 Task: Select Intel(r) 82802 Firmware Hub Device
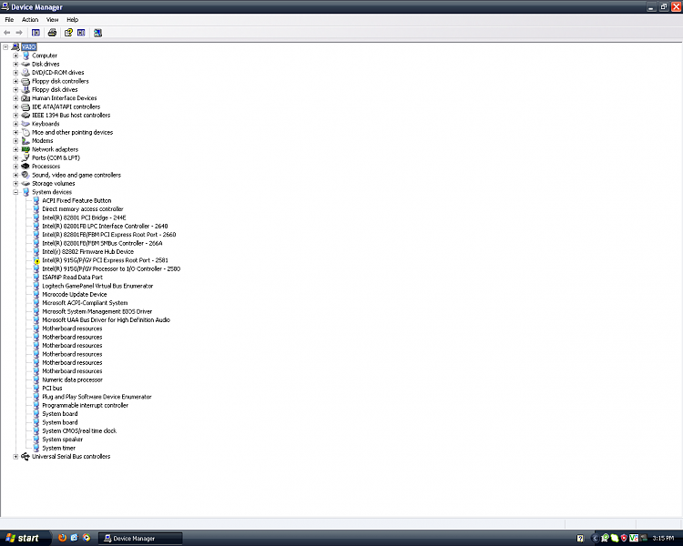point(88,252)
